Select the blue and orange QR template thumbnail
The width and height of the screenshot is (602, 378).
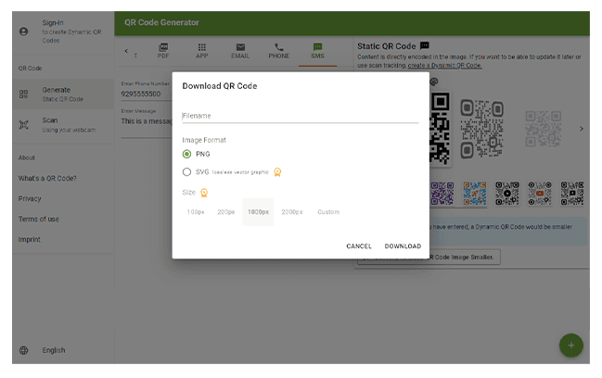[x=475, y=194]
